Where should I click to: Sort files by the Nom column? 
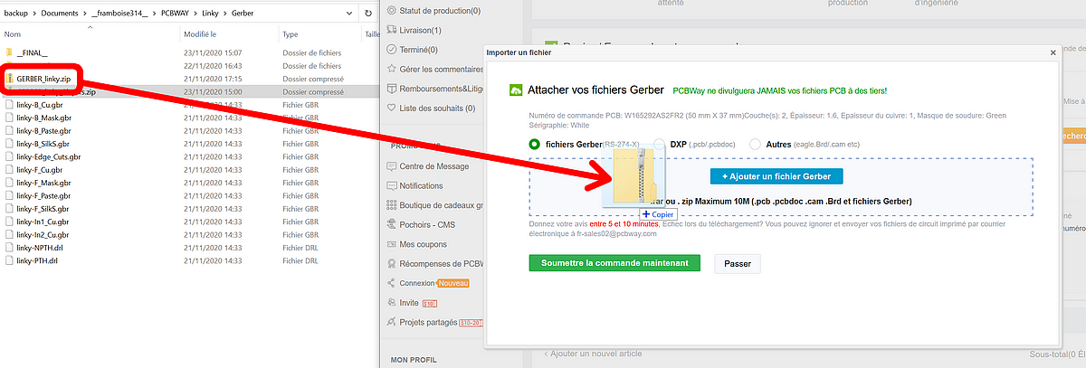pos(13,34)
